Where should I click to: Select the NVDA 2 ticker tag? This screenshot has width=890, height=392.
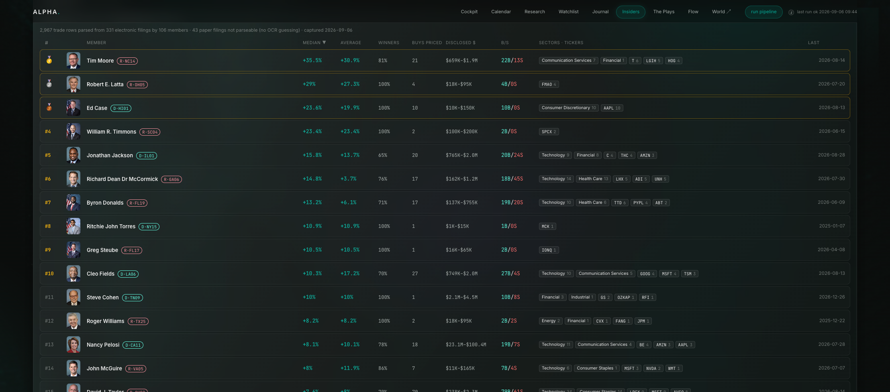[x=653, y=368]
